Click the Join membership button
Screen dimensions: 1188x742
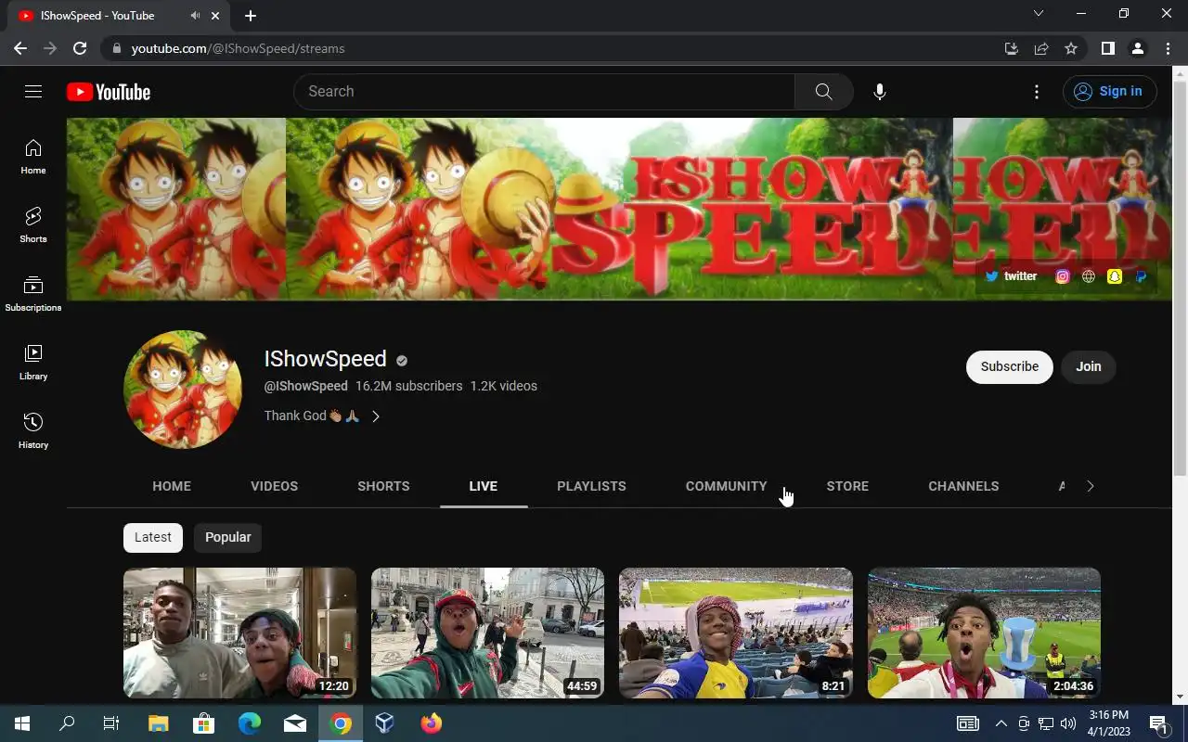pyautogui.click(x=1089, y=366)
